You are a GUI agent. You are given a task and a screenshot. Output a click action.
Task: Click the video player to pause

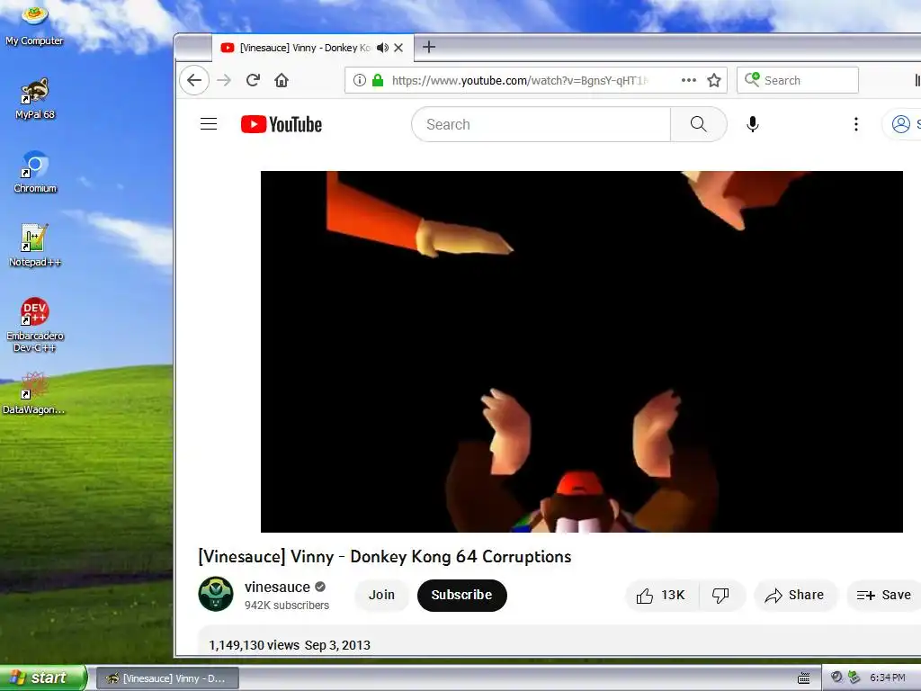(582, 352)
